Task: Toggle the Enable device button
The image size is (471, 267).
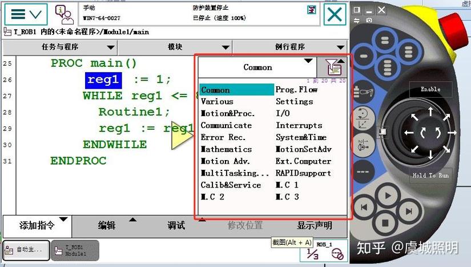Action: point(430,89)
